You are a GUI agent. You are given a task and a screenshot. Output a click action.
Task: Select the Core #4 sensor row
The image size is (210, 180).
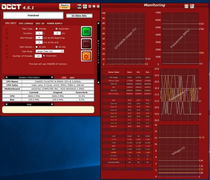pos(127,116)
